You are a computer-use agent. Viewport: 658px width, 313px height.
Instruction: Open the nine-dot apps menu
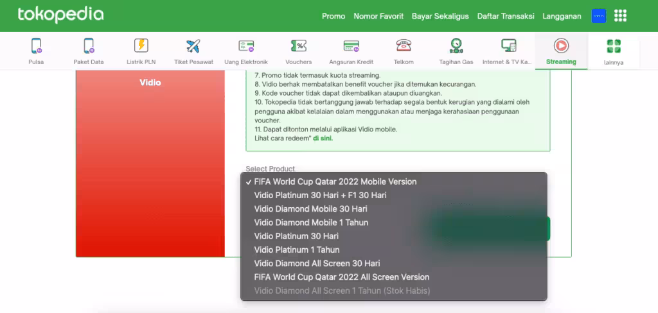click(x=620, y=16)
